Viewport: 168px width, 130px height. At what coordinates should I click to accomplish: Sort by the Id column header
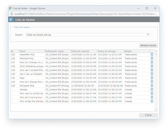[x=14, y=51]
